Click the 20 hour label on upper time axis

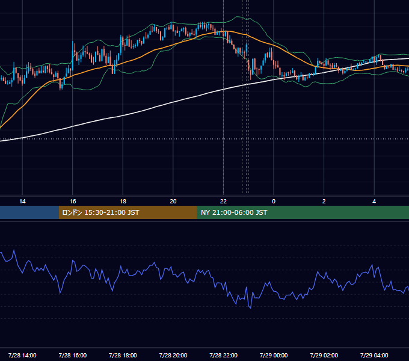click(x=173, y=202)
